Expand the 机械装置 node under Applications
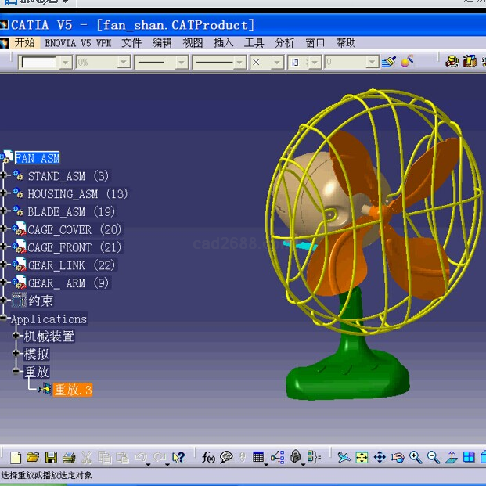Image resolution: width=486 pixels, height=486 pixels. coord(16,336)
